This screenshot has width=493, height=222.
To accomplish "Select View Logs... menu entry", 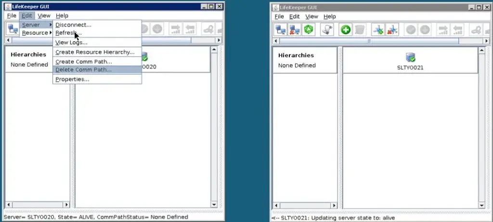I will click(x=97, y=42).
